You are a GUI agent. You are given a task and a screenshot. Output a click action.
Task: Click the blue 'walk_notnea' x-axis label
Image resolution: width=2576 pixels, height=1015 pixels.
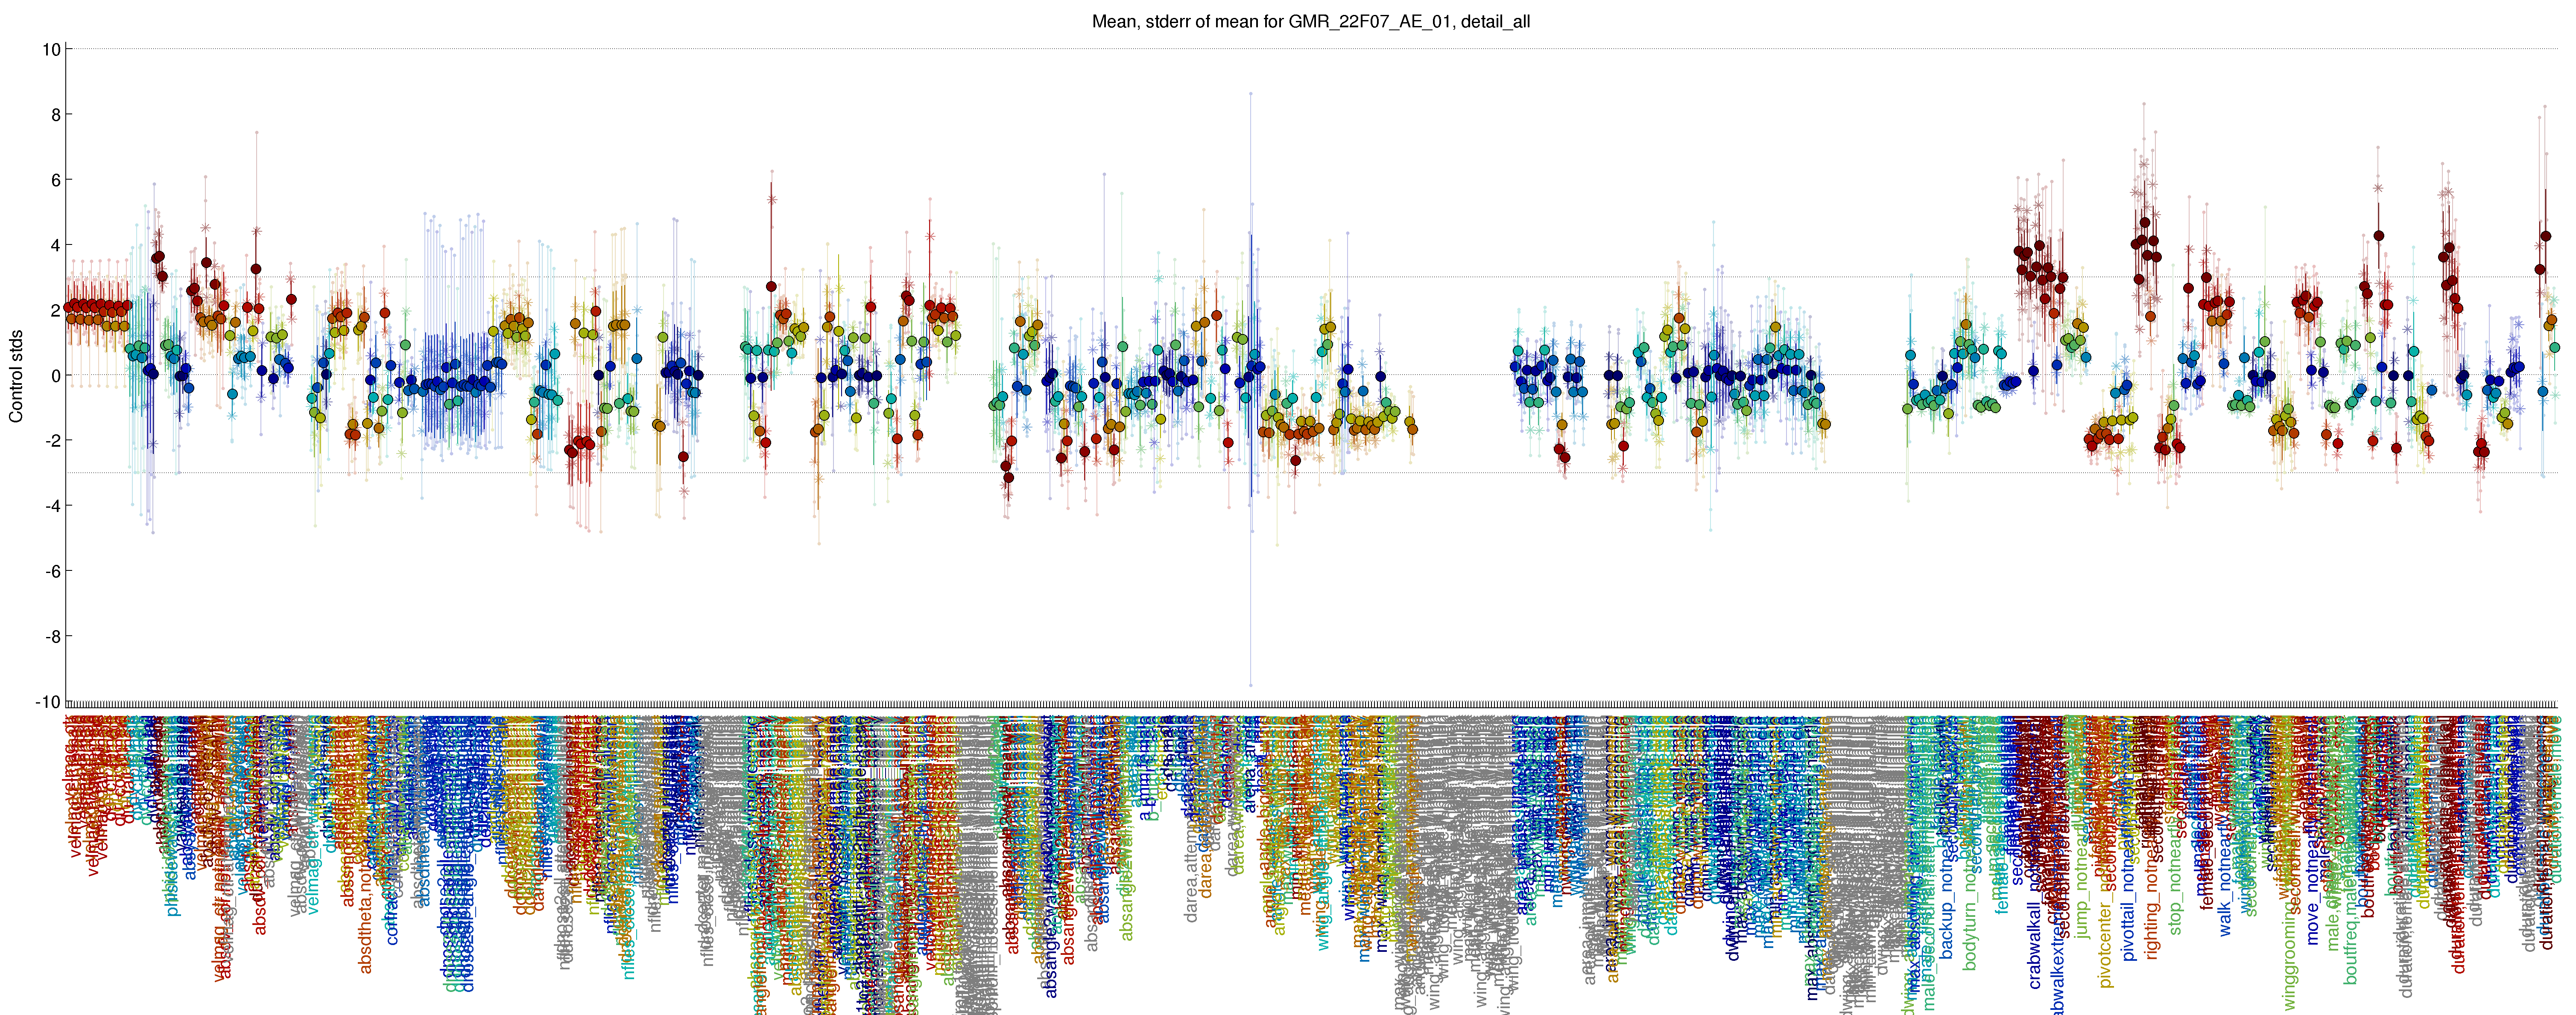2225,886
